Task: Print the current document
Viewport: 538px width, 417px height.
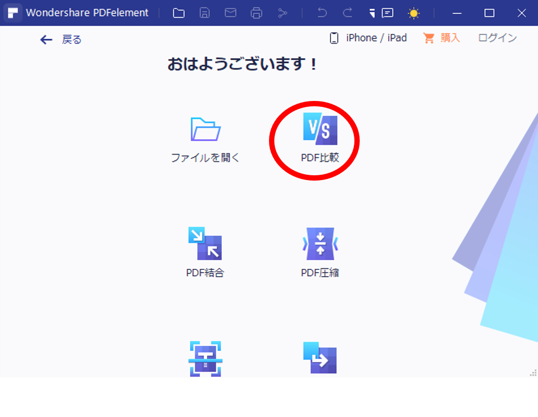Action: [257, 13]
